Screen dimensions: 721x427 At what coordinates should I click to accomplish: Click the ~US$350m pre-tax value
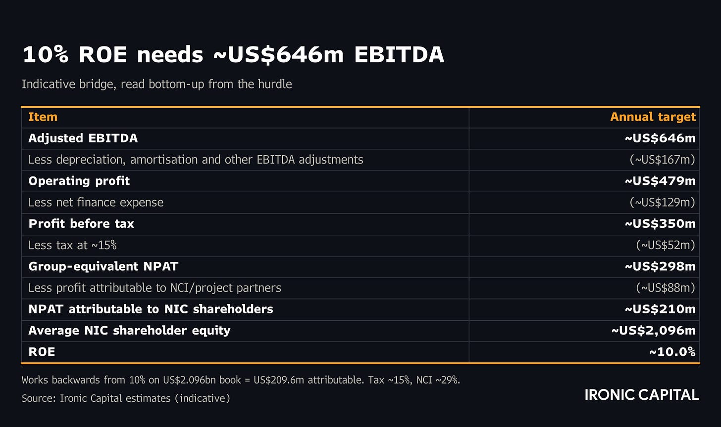(x=660, y=224)
